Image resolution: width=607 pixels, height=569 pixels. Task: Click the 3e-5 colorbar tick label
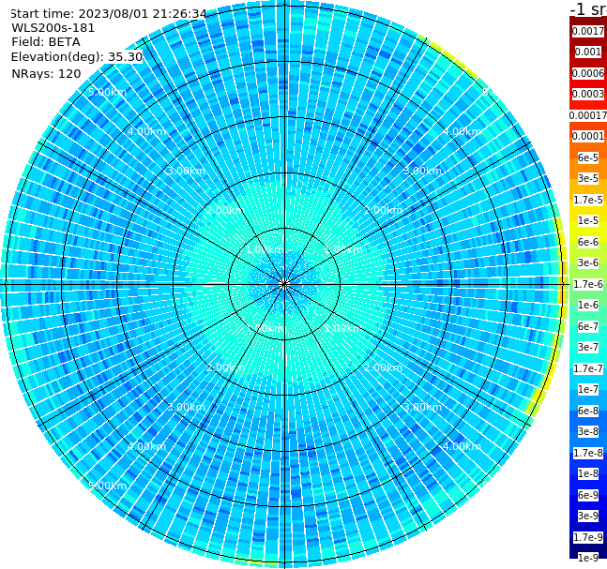tap(588, 178)
